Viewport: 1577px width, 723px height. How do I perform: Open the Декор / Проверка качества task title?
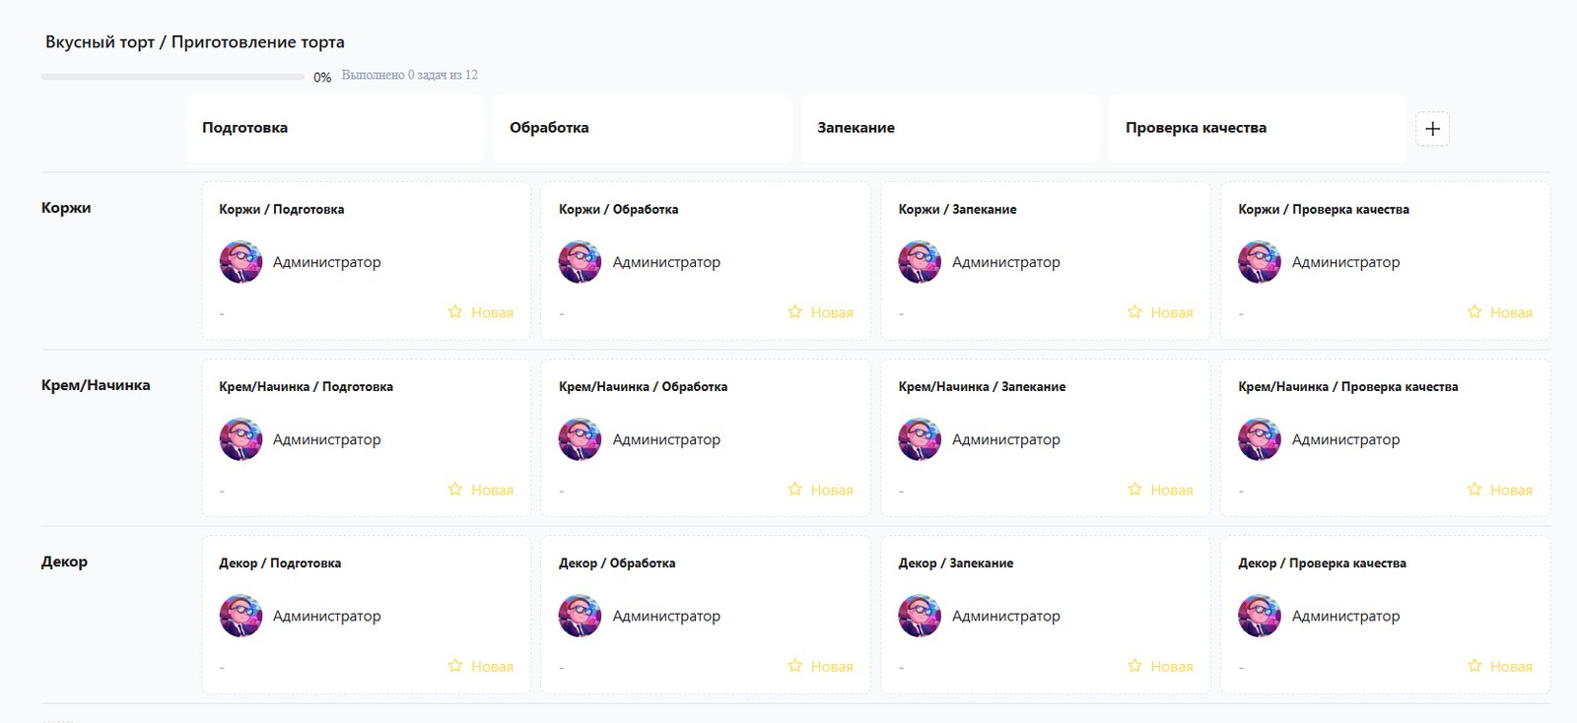point(1322,563)
